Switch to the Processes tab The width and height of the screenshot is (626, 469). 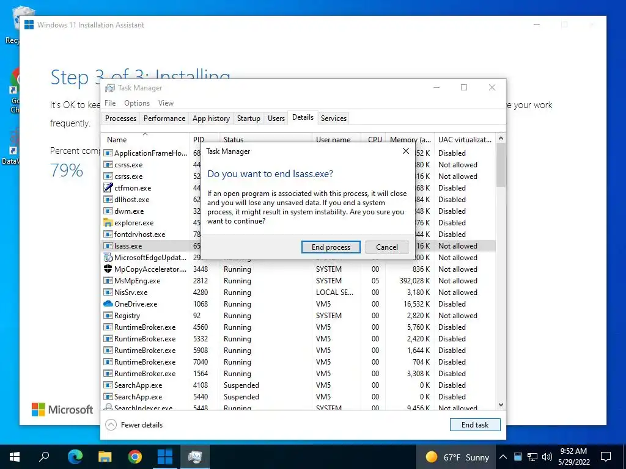(x=120, y=118)
